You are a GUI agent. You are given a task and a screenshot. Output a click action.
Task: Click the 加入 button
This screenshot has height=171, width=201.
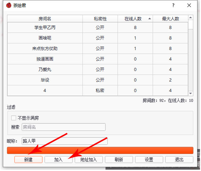(59, 159)
